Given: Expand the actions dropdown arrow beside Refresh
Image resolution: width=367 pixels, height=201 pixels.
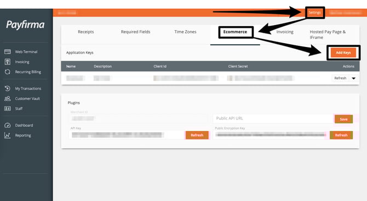Looking at the screenshot, I should point(354,78).
